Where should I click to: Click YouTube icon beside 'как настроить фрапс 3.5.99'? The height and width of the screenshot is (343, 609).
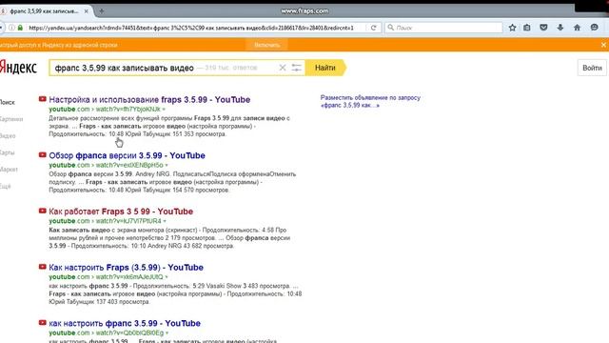pos(42,323)
